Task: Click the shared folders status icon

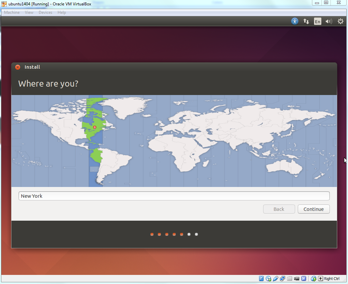Action: pyautogui.click(x=290, y=279)
